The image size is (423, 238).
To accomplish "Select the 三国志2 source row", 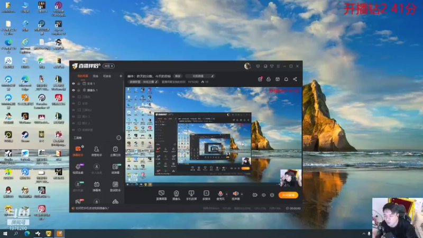I will pyautogui.click(x=97, y=110).
